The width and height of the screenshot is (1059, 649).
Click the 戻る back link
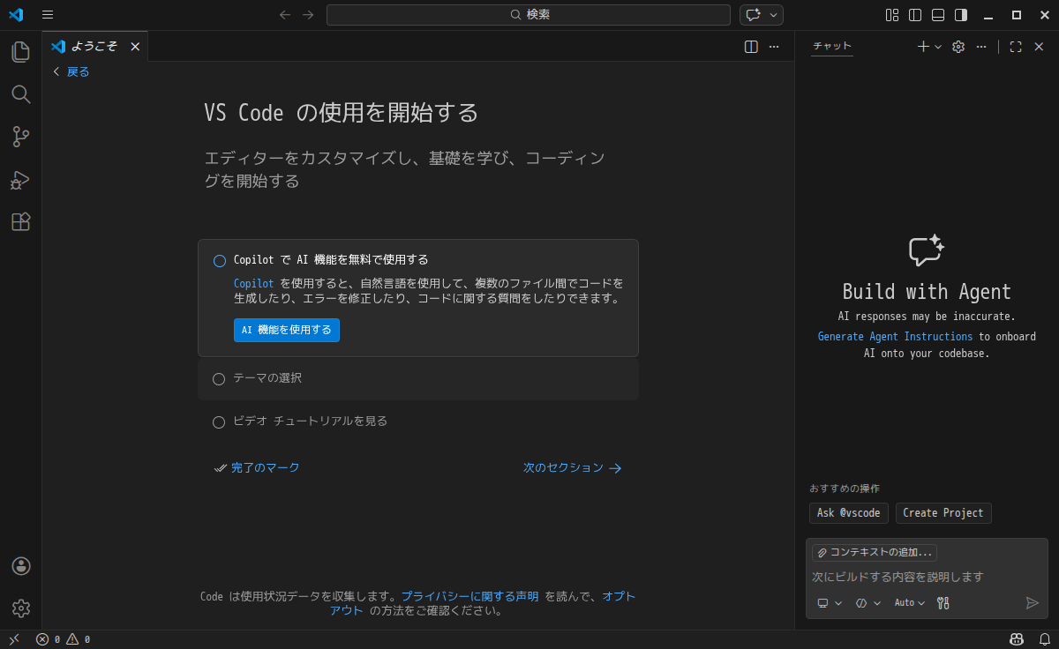(x=71, y=71)
